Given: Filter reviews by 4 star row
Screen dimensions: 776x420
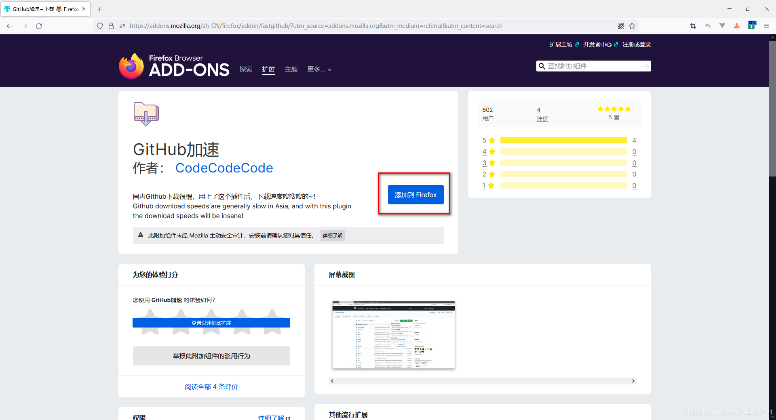Looking at the screenshot, I should [x=559, y=151].
